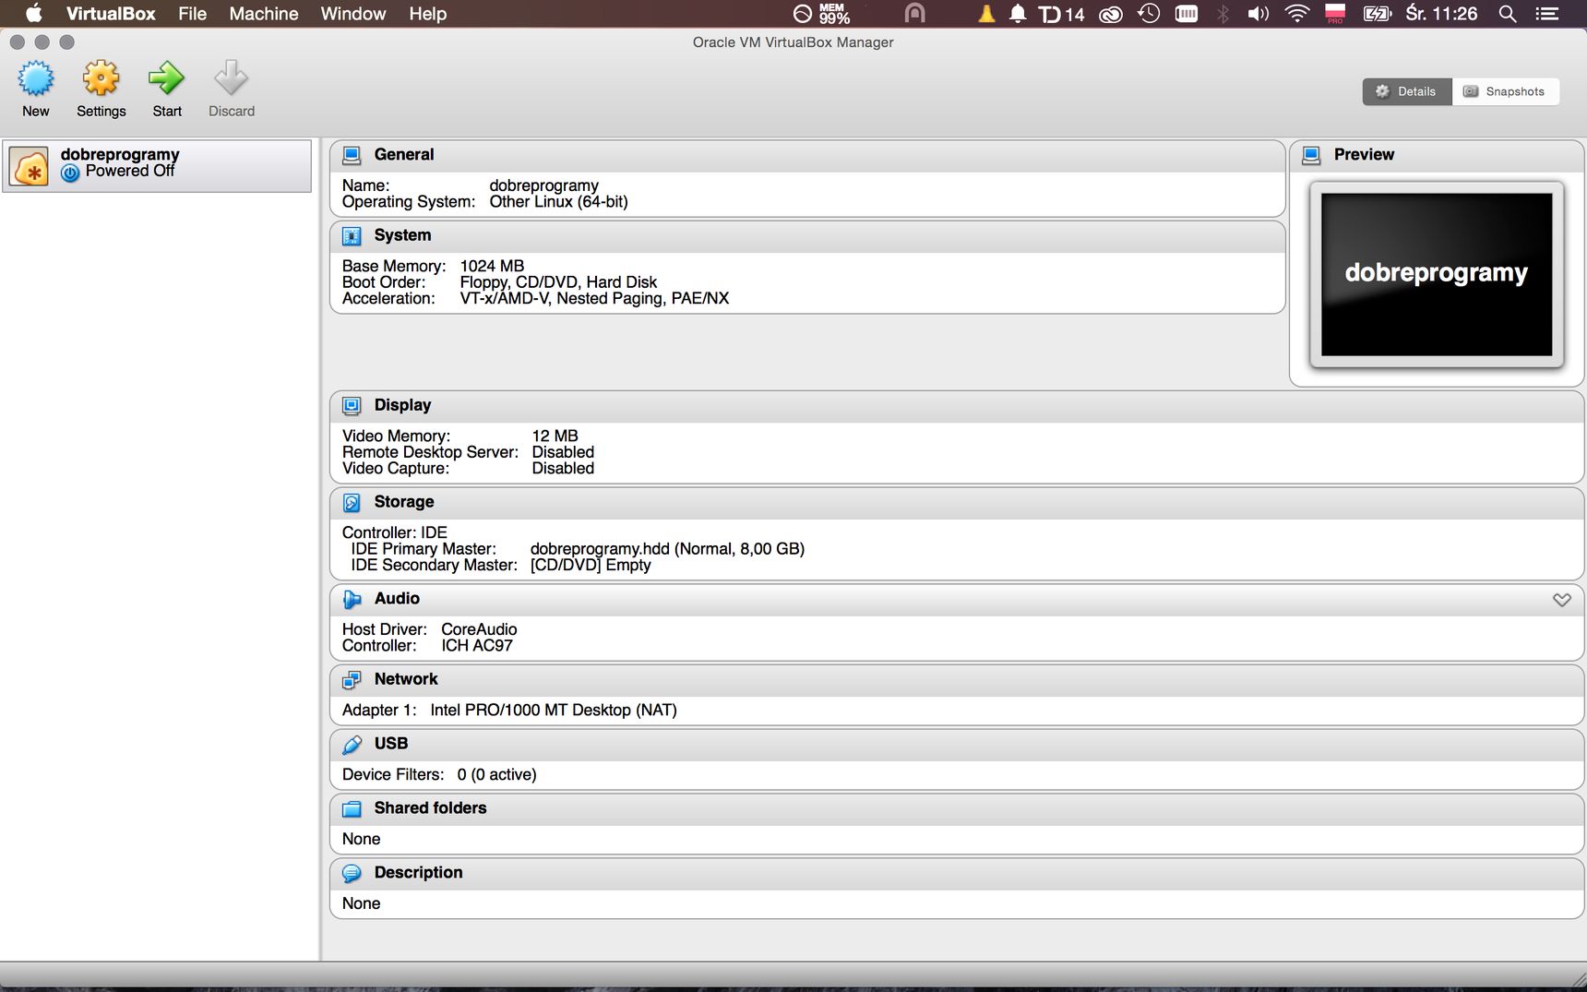Click the General section monitor icon

click(x=352, y=155)
